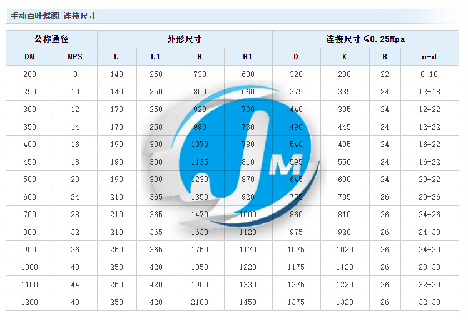Click D value '1375'

coord(296,302)
